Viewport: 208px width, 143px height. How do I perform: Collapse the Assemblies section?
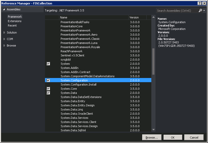[x=4, y=9]
